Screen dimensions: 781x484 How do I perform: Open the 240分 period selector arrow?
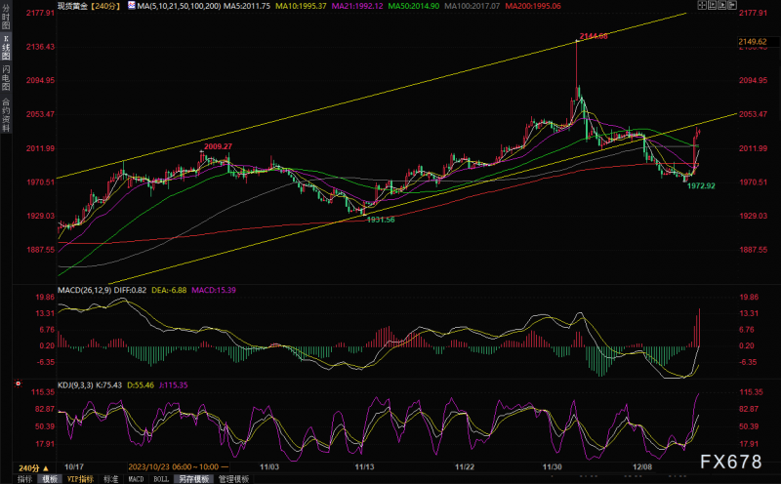46,468
